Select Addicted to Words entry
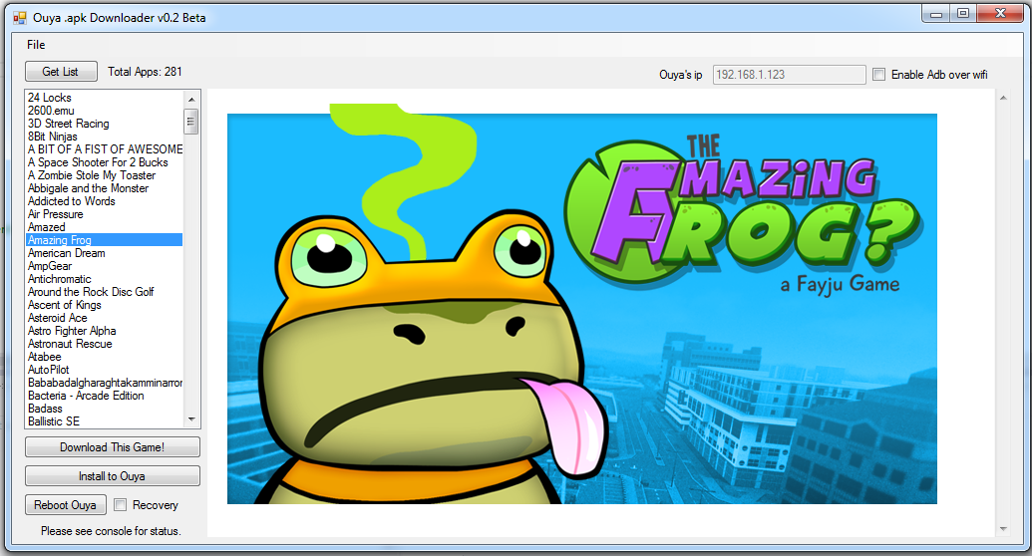1032x556 pixels. [104, 201]
